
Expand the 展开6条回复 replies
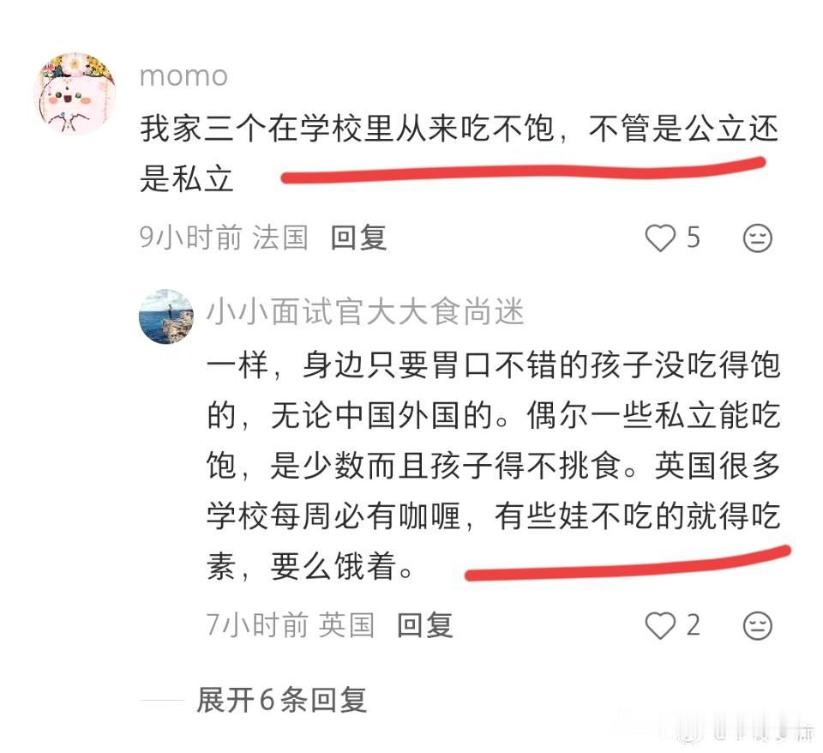(x=282, y=700)
